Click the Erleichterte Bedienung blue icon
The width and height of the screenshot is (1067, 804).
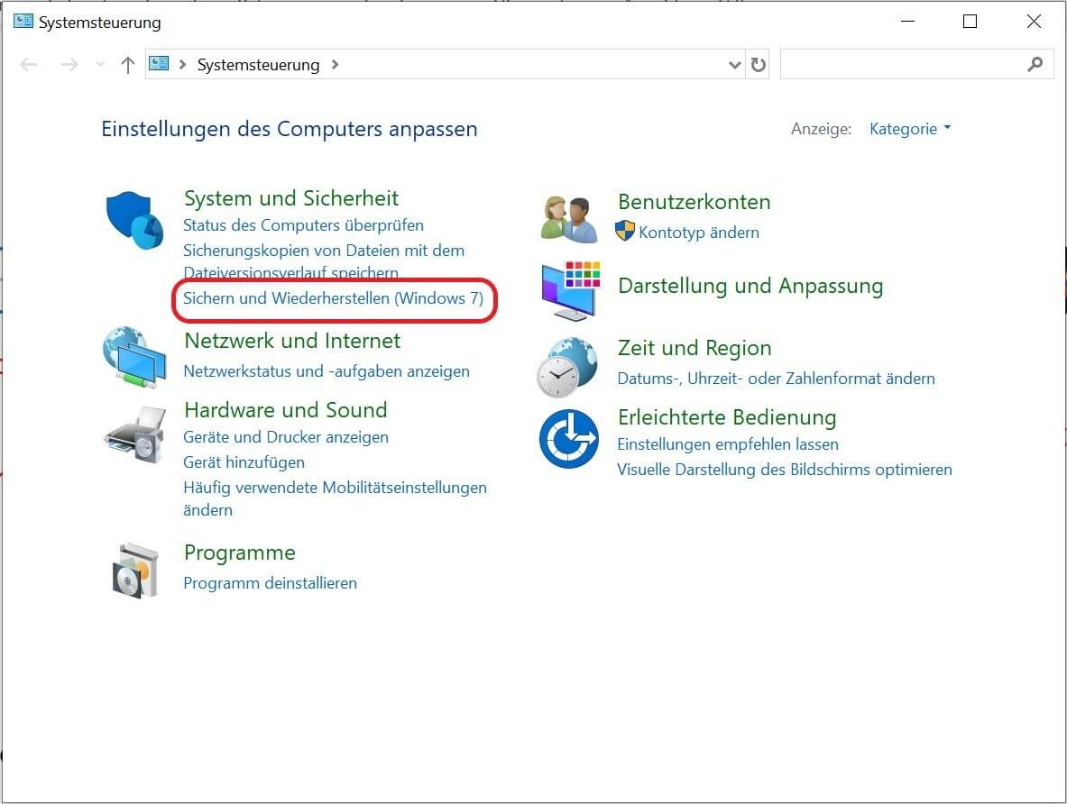coord(569,439)
